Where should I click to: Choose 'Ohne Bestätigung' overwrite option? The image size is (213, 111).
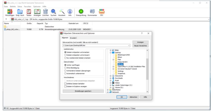tap(65, 67)
